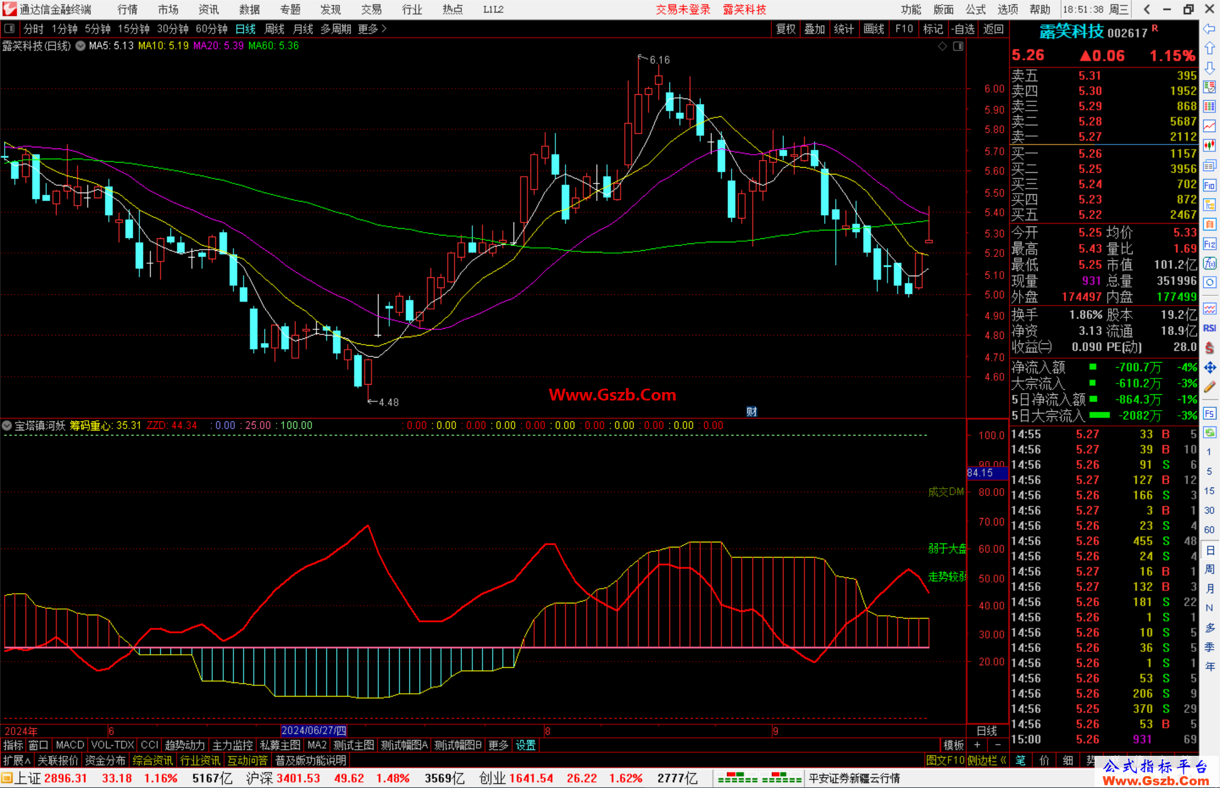Click the 财 marker on the price chart

pyautogui.click(x=752, y=412)
